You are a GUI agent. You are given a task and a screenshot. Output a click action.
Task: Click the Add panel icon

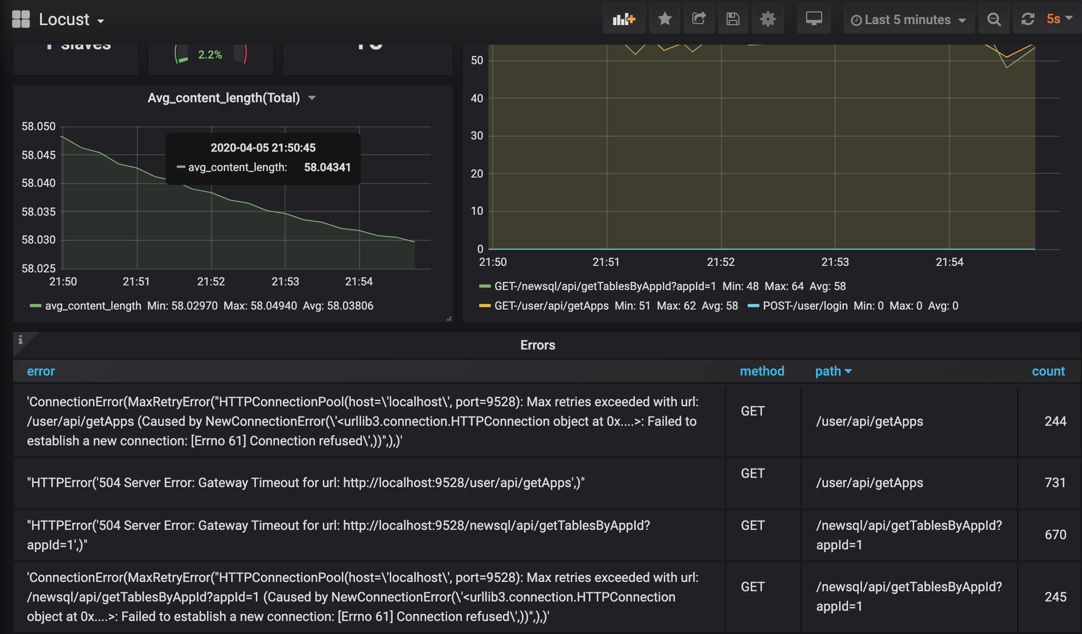click(x=624, y=20)
